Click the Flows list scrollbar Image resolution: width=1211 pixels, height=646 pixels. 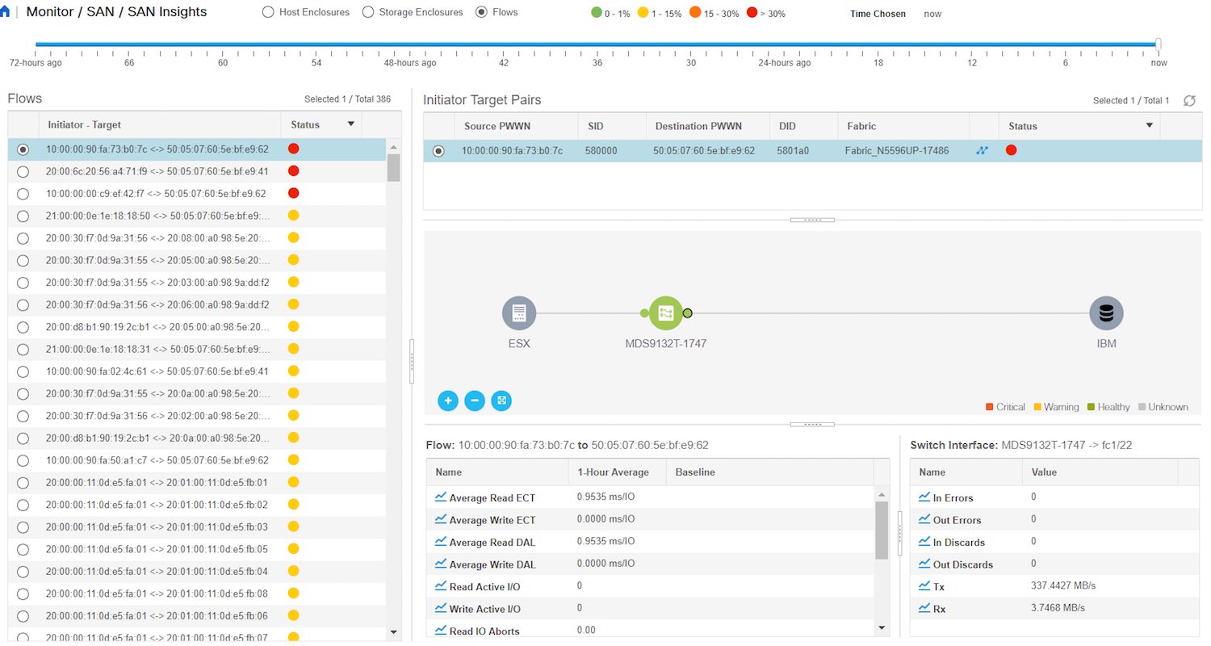[x=393, y=166]
